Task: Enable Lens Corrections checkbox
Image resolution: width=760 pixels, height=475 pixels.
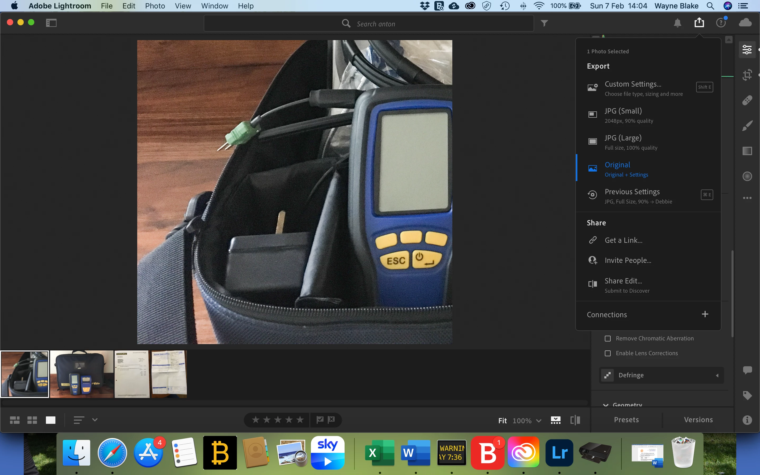Action: coord(608,353)
